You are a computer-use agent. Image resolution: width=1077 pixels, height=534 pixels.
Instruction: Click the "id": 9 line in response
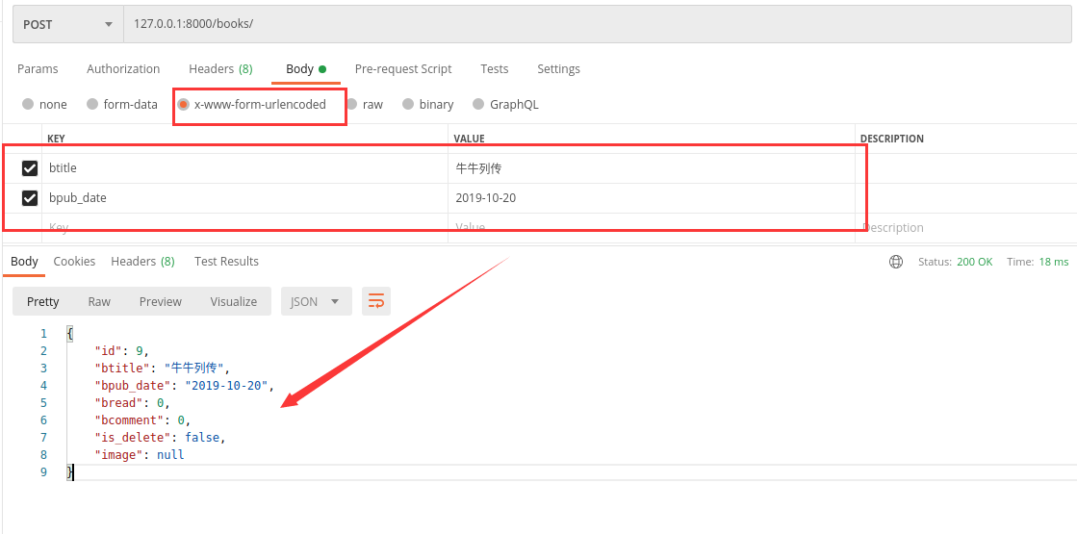pyautogui.click(x=121, y=351)
